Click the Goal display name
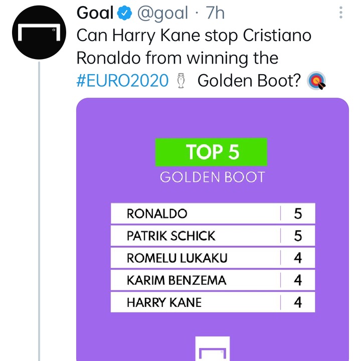Screen dimensions: 361x361 pyautogui.click(x=95, y=13)
